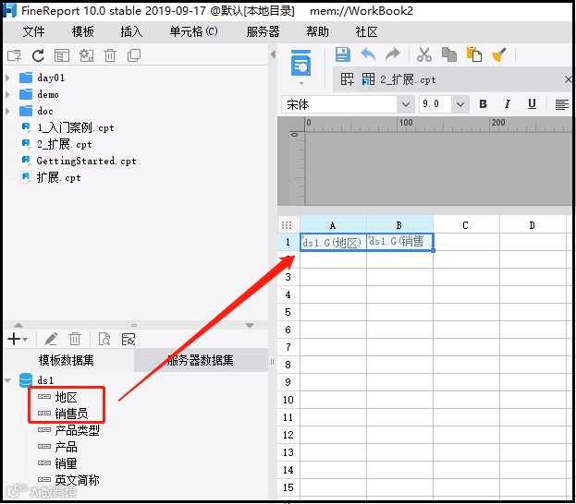
Task: Cut selection with the scissors icon
Action: click(424, 54)
